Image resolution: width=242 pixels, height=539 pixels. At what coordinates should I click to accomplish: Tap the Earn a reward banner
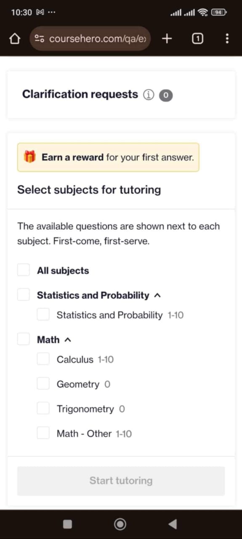tap(108, 157)
